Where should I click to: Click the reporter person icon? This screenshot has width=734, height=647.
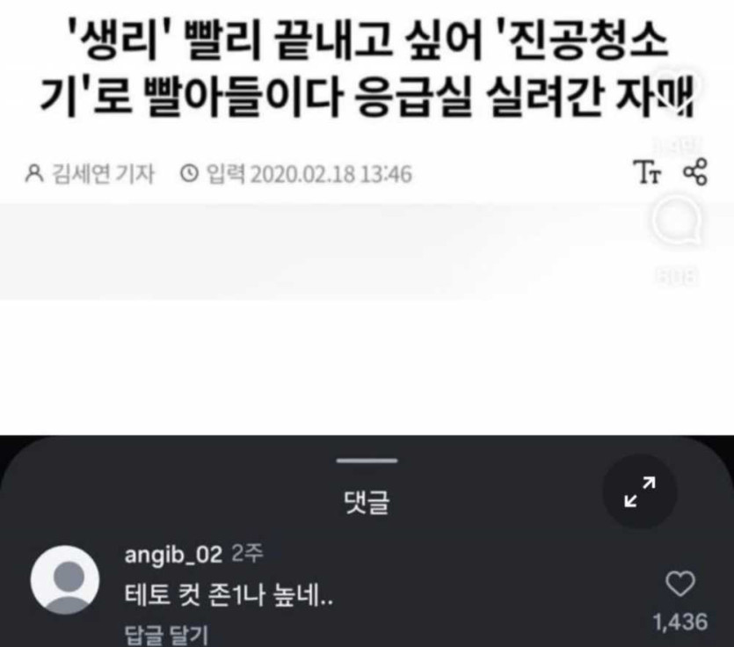click(34, 173)
